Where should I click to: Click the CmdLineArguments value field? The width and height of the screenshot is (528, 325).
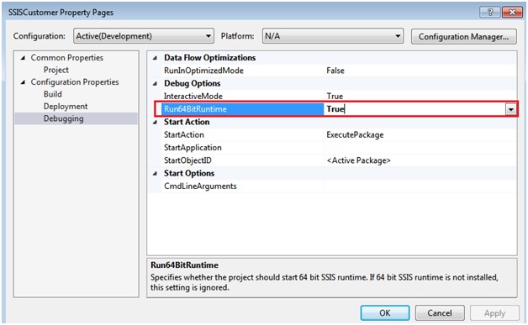420,186
